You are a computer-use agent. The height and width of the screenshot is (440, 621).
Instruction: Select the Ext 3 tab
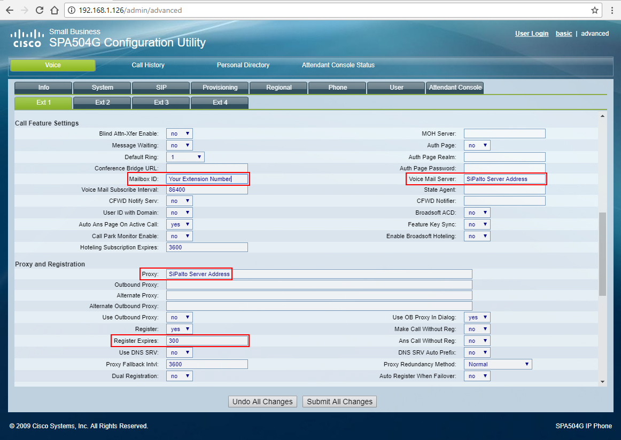[161, 103]
